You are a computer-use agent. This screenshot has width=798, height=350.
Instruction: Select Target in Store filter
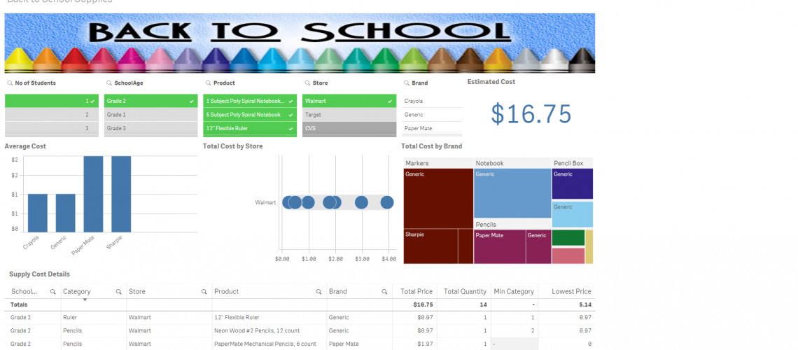(349, 115)
